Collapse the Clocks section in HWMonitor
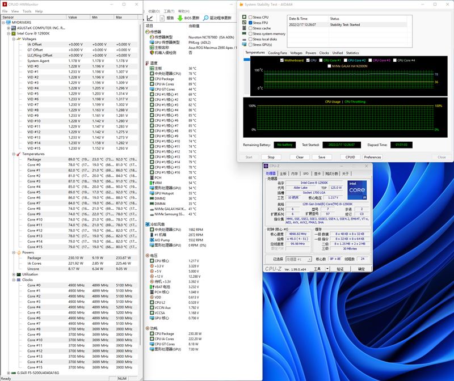Viewport: 454px width, 381px height. pos(14,280)
